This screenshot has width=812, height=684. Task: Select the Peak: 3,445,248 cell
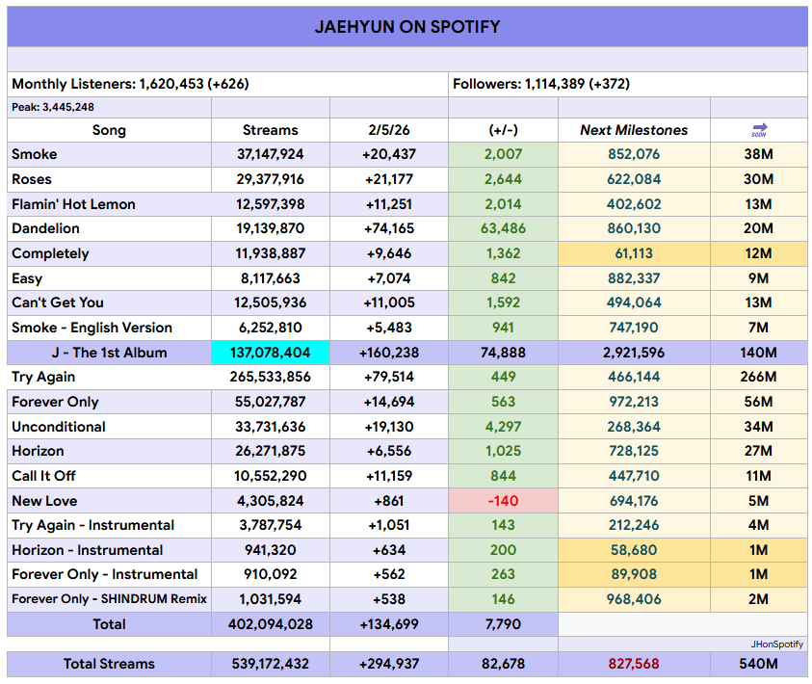pyautogui.click(x=109, y=107)
